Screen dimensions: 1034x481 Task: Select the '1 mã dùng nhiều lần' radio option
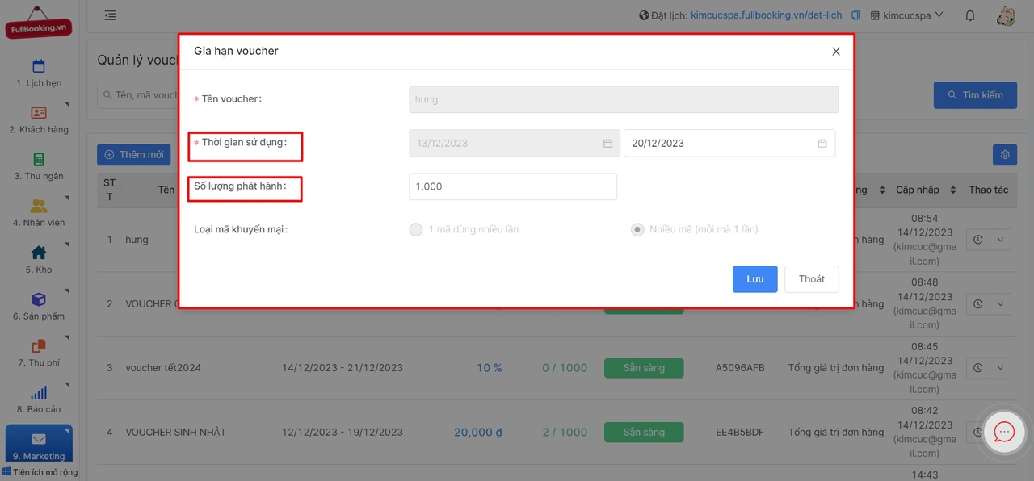[416, 229]
